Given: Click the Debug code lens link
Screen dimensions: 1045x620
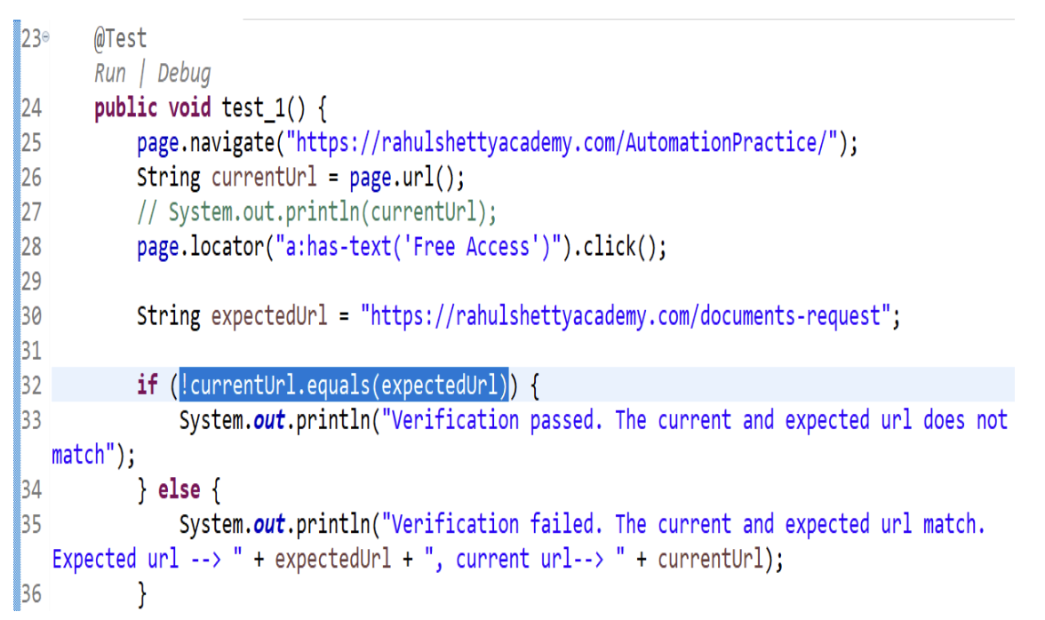Looking at the screenshot, I should tap(184, 73).
